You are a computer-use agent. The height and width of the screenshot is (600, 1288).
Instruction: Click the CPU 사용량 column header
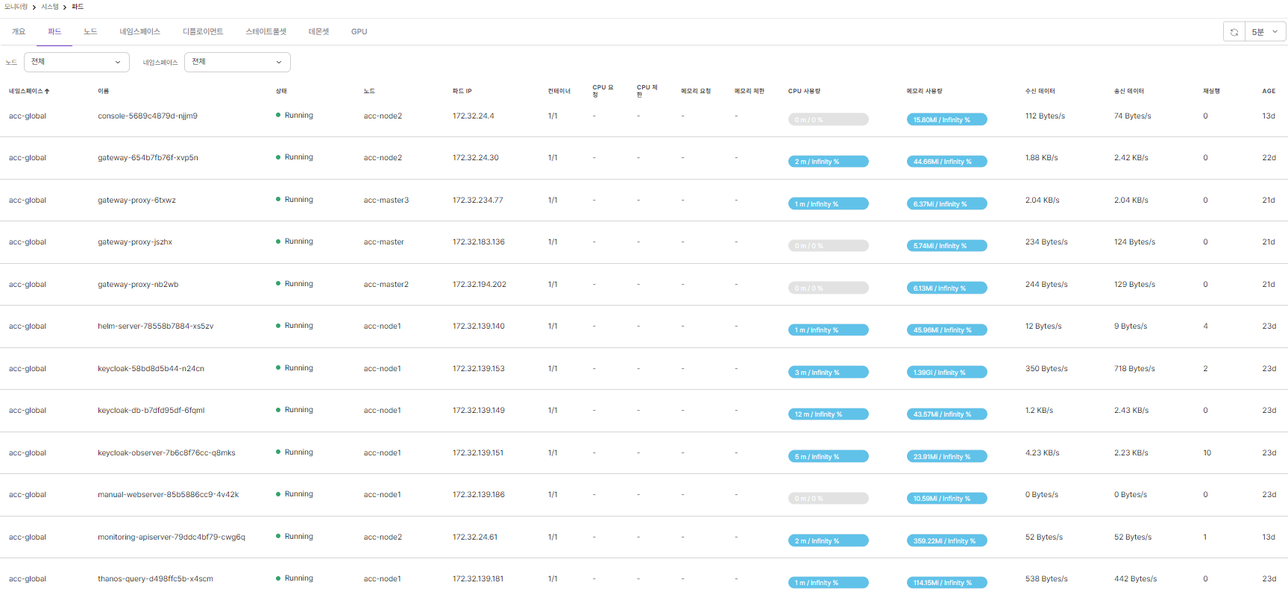tap(804, 91)
